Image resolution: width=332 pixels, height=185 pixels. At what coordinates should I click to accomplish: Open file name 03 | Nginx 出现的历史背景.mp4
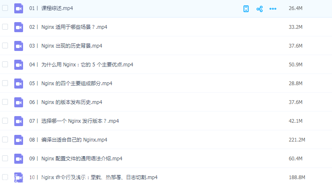(x=66, y=46)
